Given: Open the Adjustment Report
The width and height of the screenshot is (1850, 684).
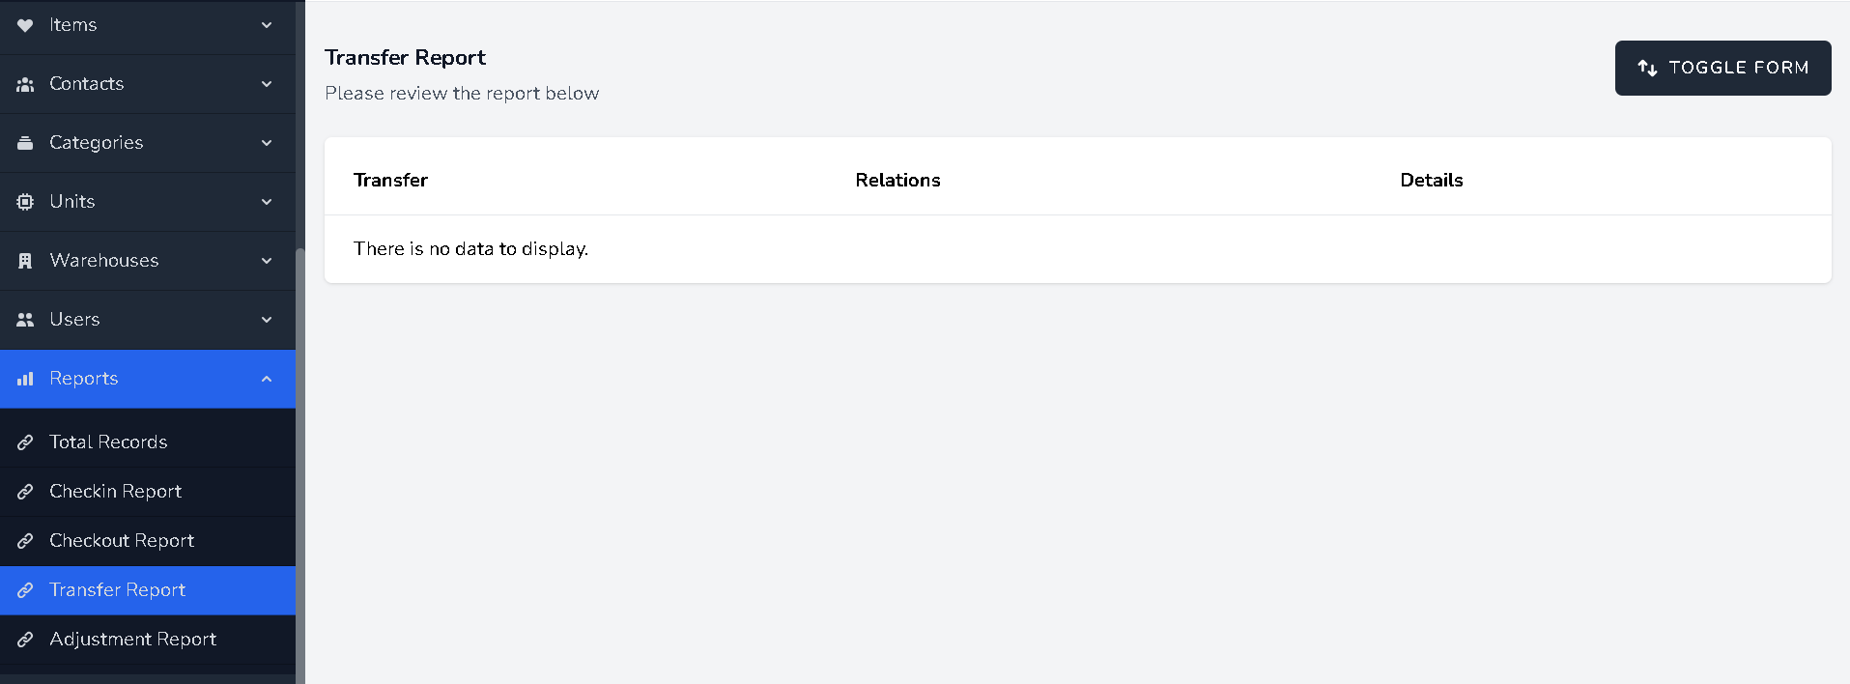Looking at the screenshot, I should click(x=132, y=640).
